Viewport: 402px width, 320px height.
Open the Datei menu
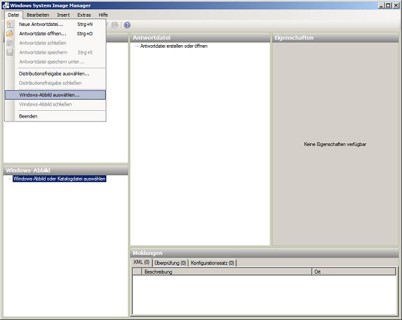pos(13,15)
